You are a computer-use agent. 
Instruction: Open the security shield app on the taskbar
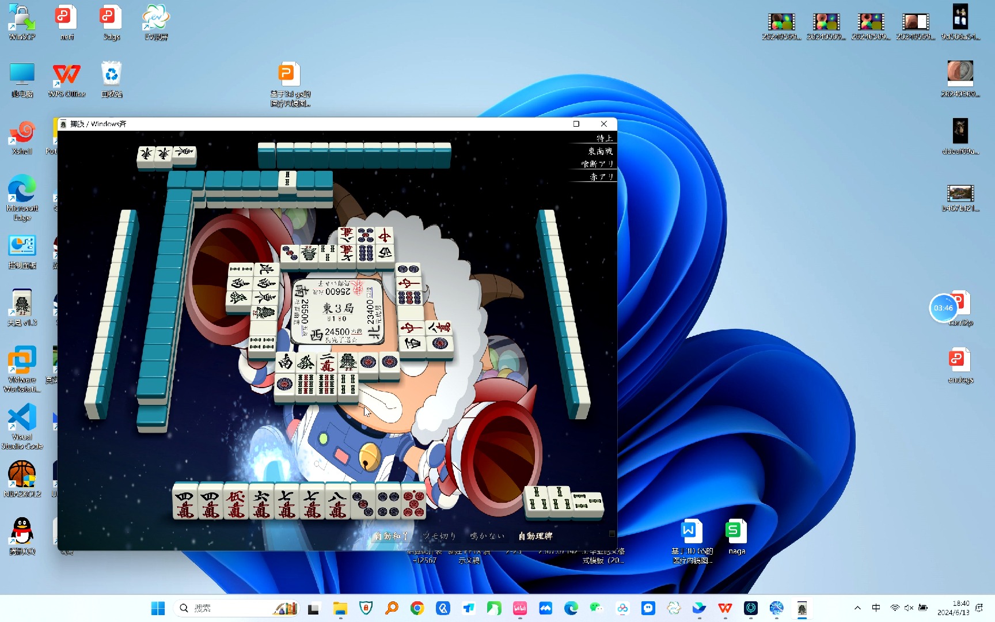click(x=366, y=608)
